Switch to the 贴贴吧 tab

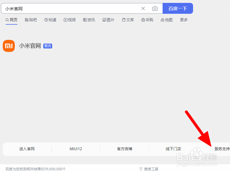tap(31, 20)
